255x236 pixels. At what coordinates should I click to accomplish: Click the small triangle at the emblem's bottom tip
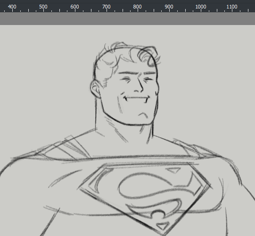(x=163, y=226)
